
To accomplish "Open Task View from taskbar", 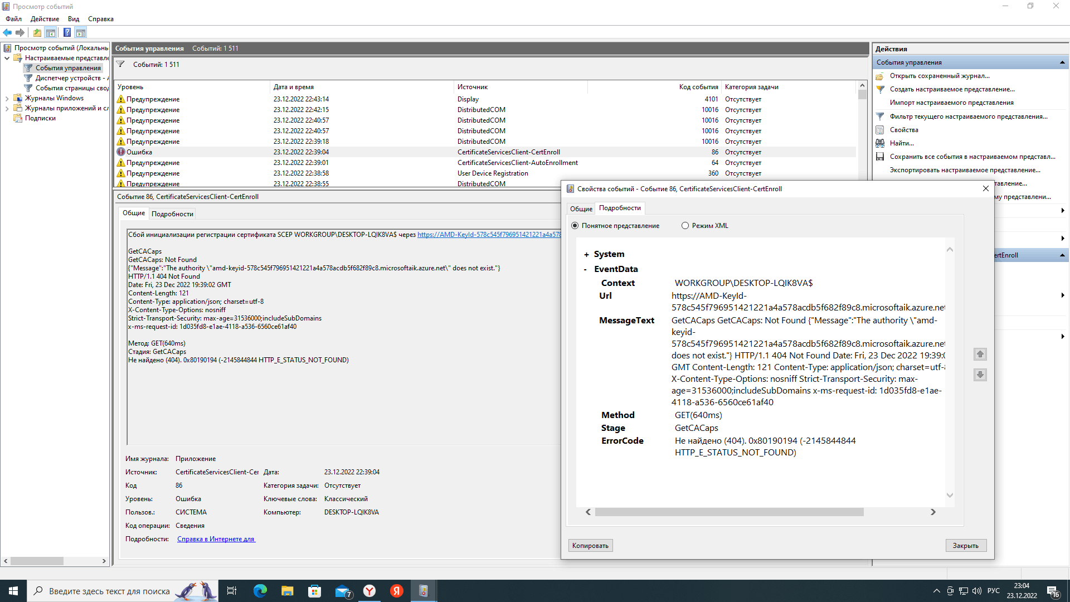I will click(x=232, y=591).
